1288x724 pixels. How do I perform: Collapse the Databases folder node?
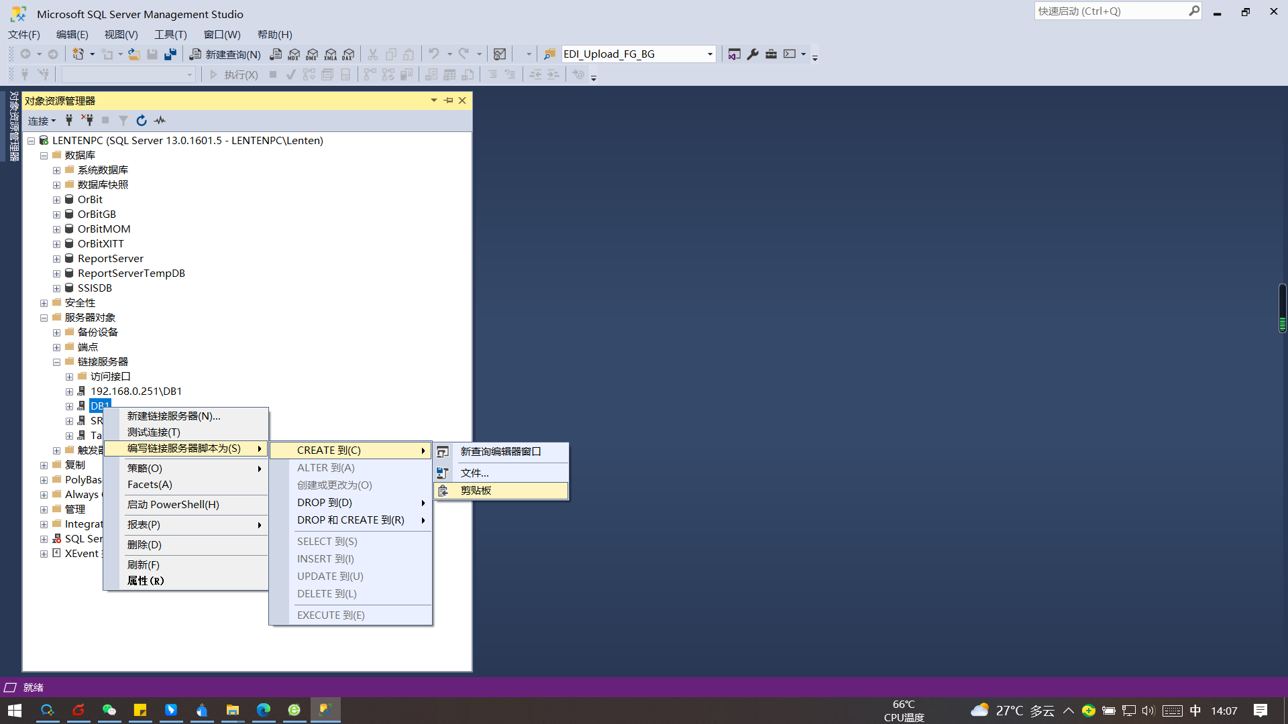point(44,156)
